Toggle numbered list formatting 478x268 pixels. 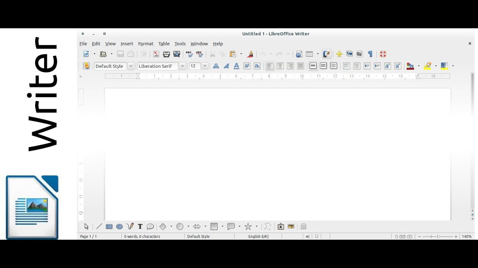click(x=347, y=66)
